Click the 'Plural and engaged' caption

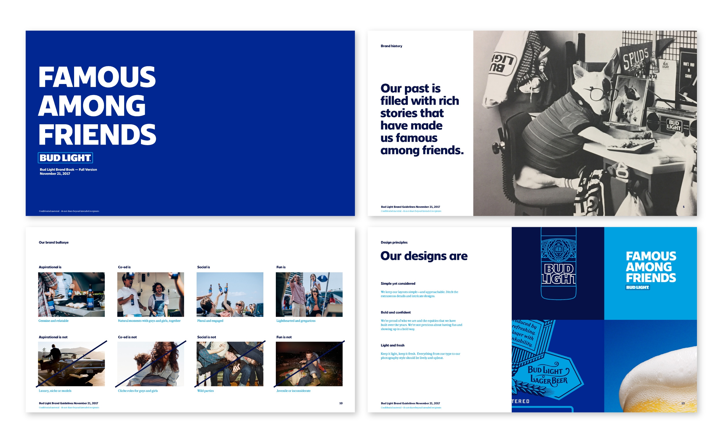pos(210,321)
